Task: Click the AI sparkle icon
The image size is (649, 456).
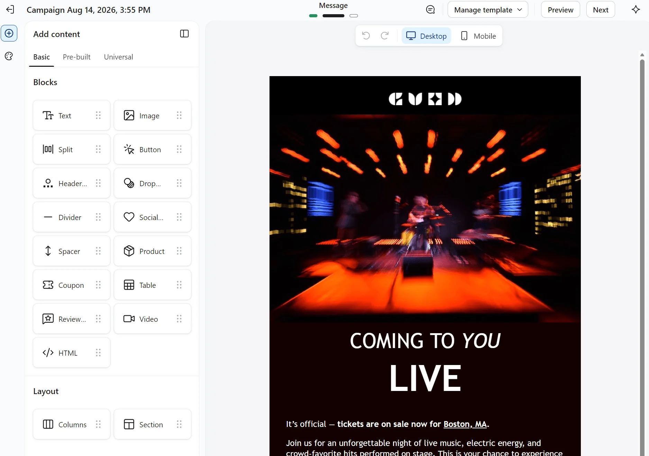Action: tap(636, 10)
